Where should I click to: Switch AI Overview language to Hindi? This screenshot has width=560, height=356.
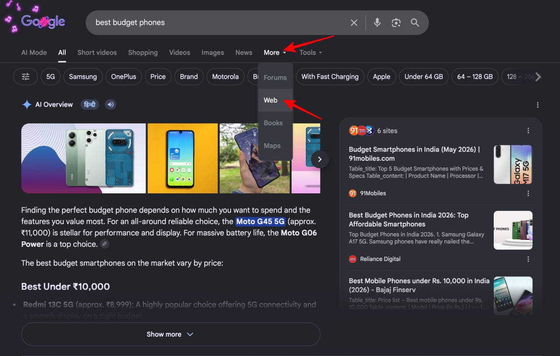[90, 104]
